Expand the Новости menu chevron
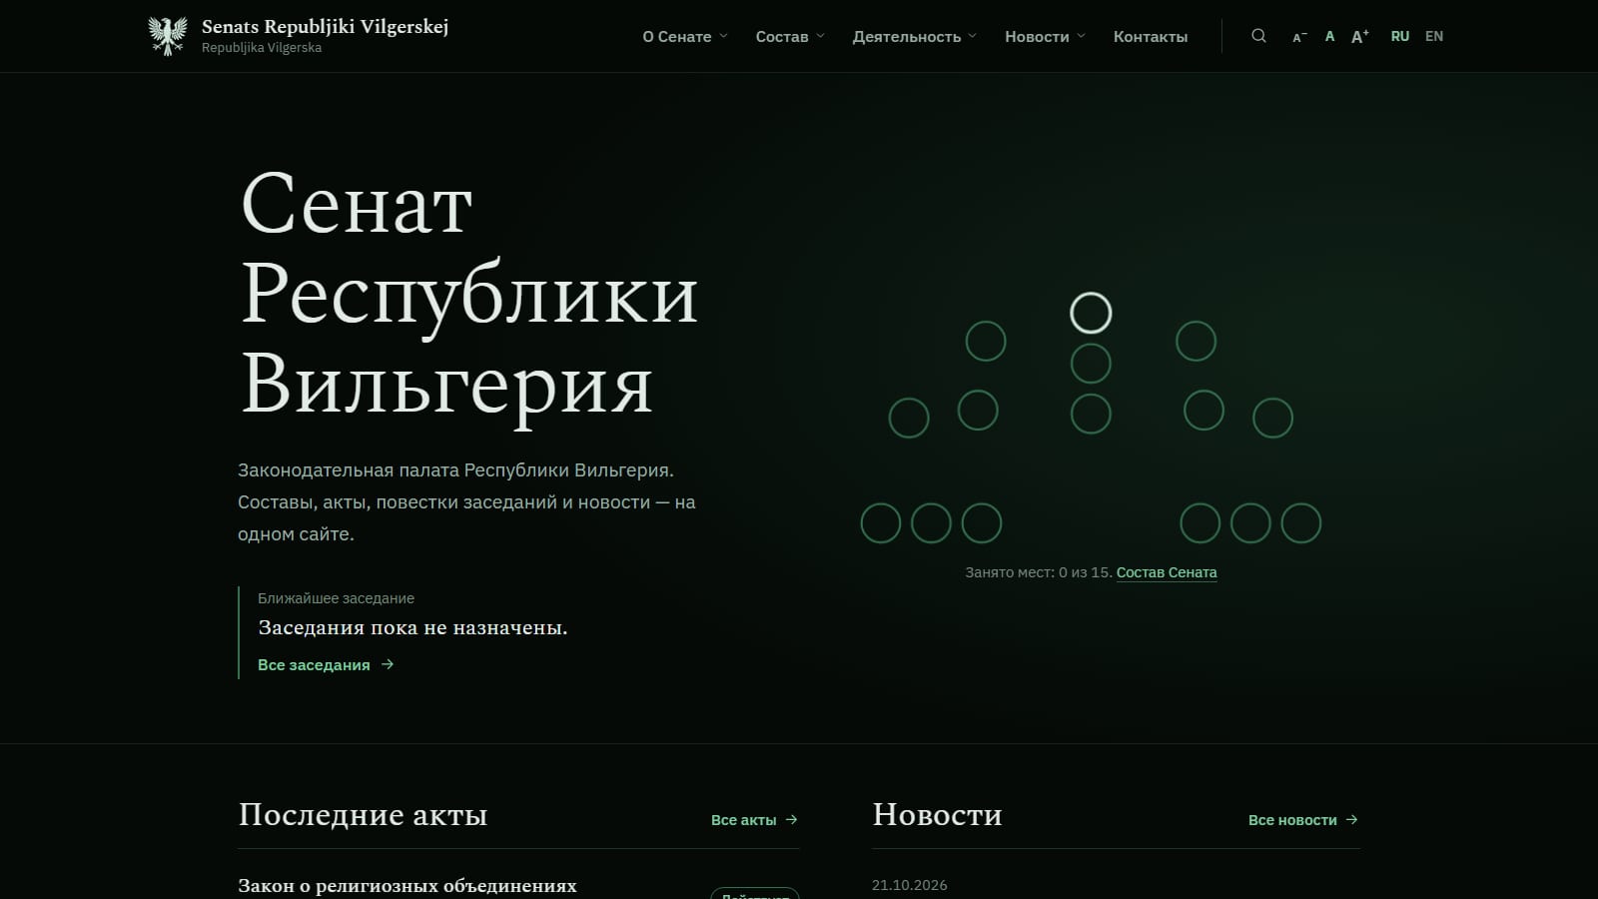This screenshot has width=1598, height=899. tap(1081, 36)
